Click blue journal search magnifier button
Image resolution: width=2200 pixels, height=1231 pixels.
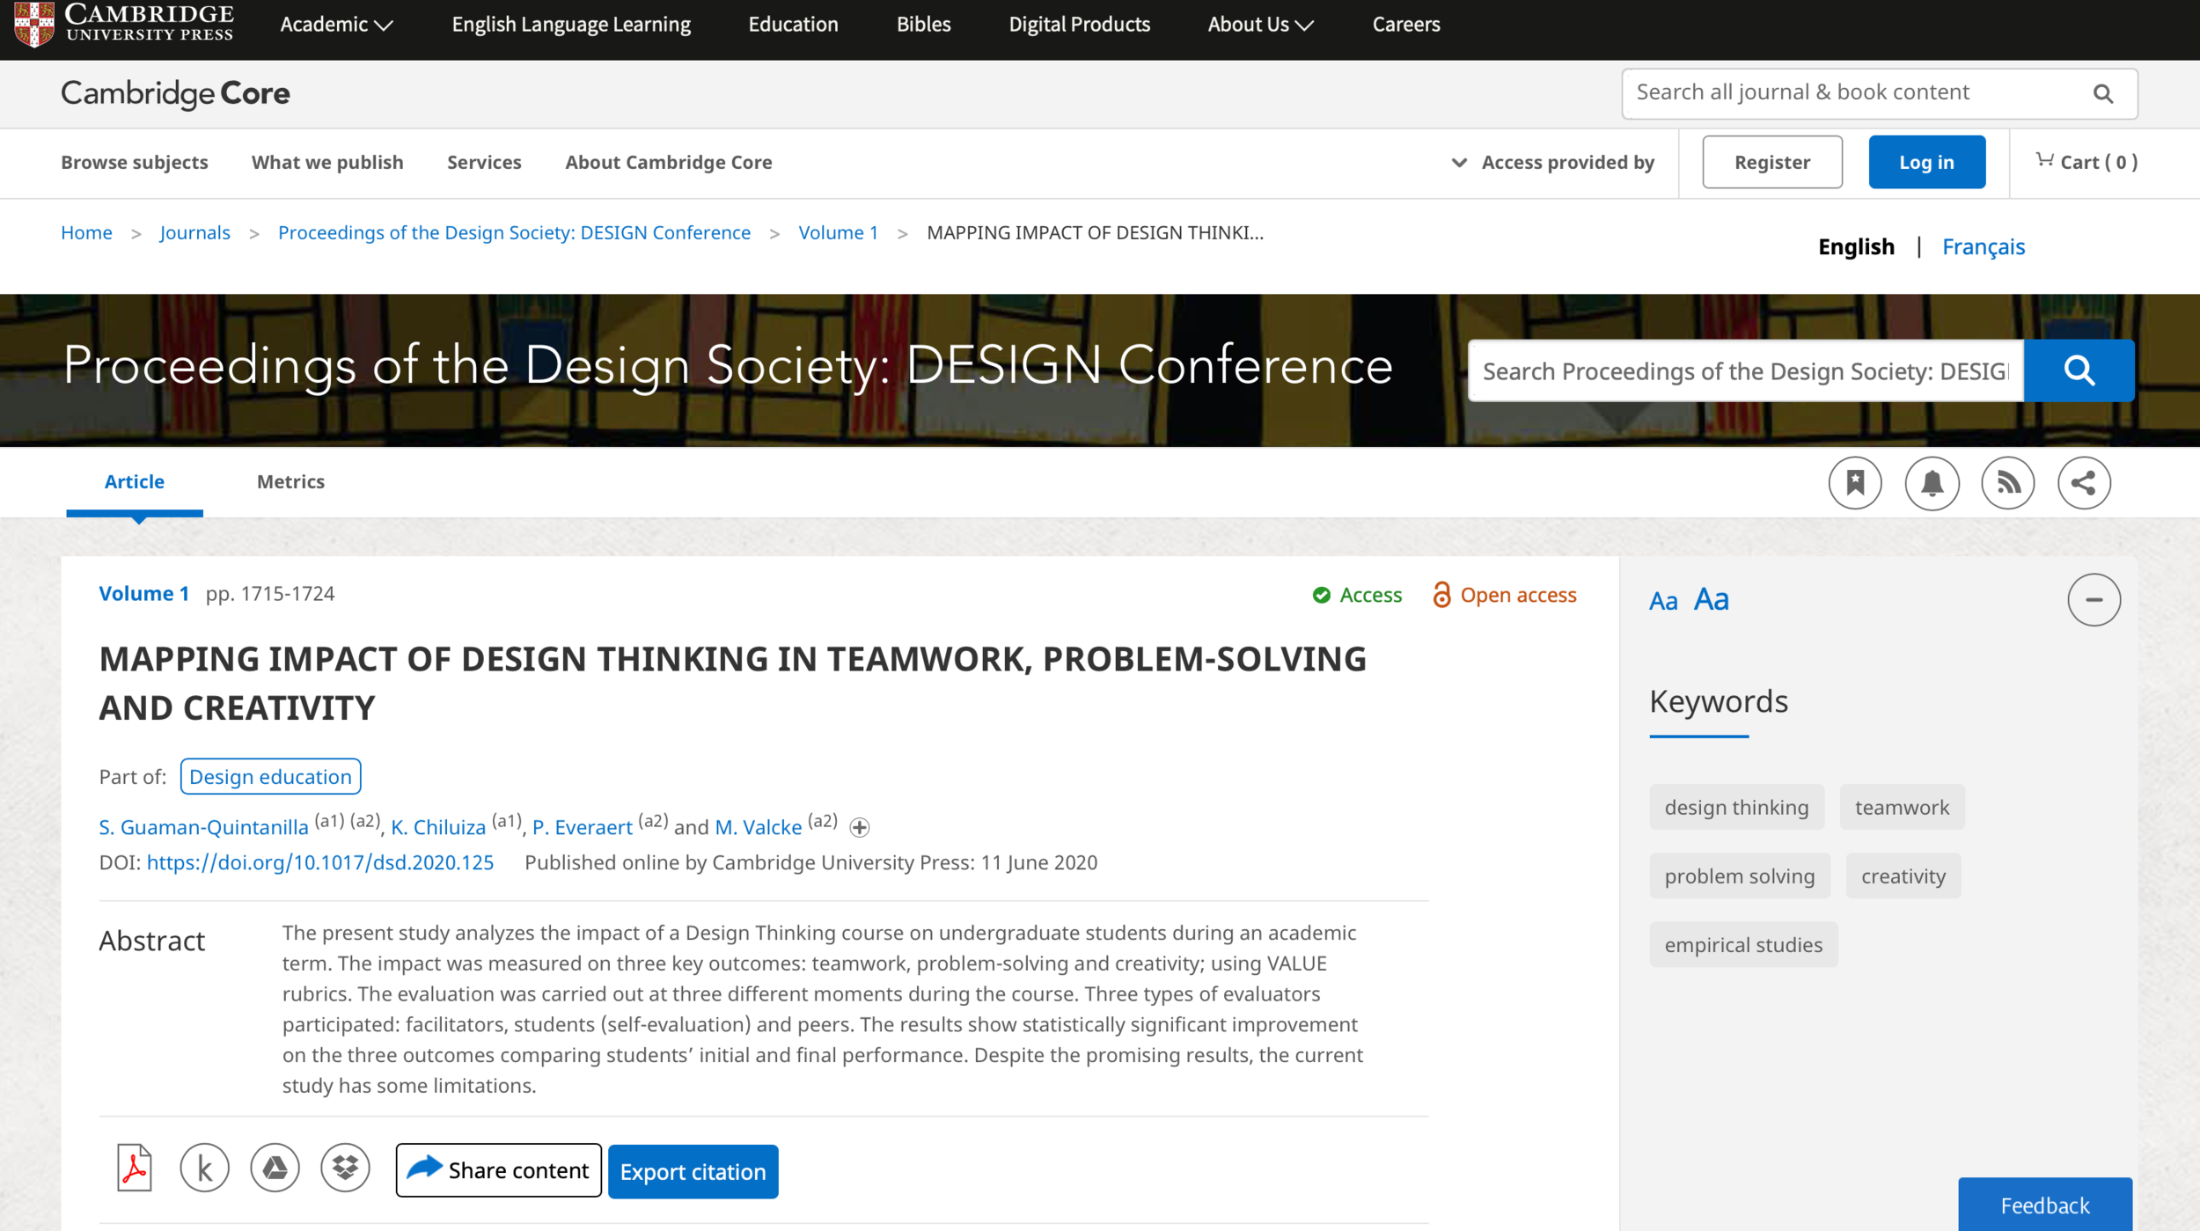click(2079, 370)
